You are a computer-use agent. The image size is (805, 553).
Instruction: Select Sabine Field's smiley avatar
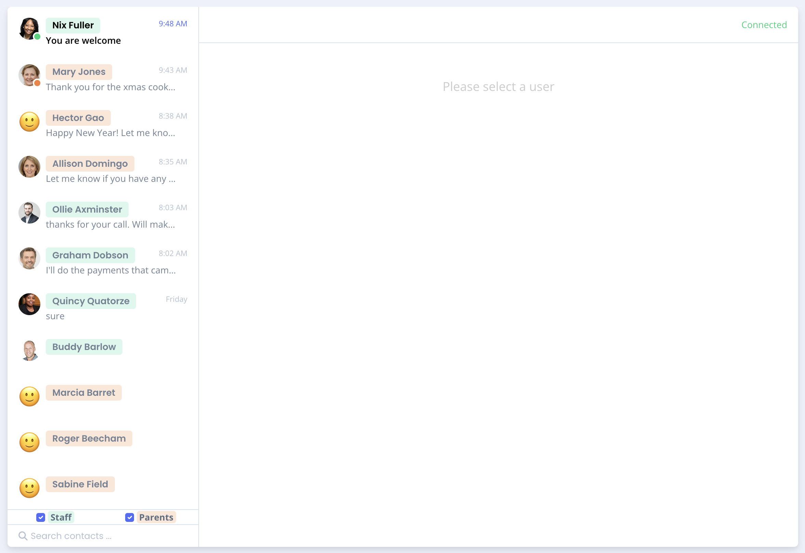point(29,488)
